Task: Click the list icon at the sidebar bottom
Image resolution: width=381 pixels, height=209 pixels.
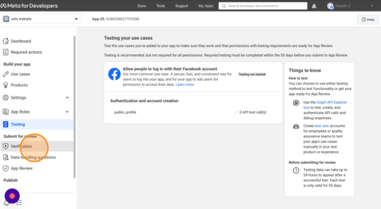Action: pos(19,202)
